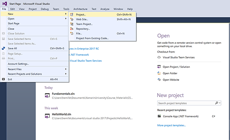This screenshot has width=230, height=140.
Task: Click Open Website link
Action: tap(171, 80)
